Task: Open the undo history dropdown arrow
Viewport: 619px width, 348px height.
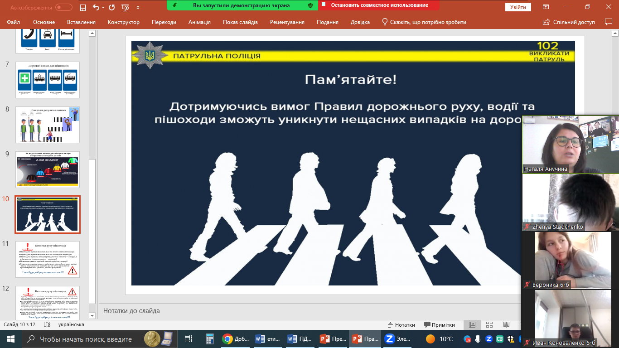Action: [102, 7]
